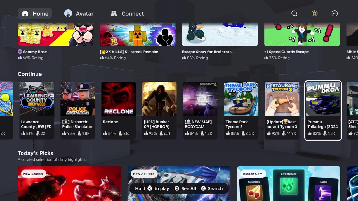
Task: Click the '[UPD] Bunker 09 [HORROR]' title
Action: (x=157, y=124)
